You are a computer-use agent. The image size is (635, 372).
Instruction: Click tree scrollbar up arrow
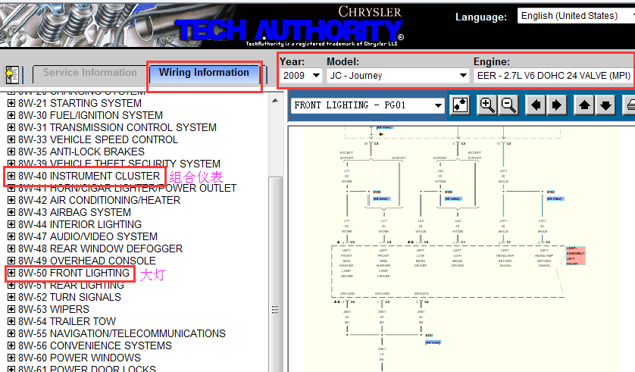[x=275, y=101]
